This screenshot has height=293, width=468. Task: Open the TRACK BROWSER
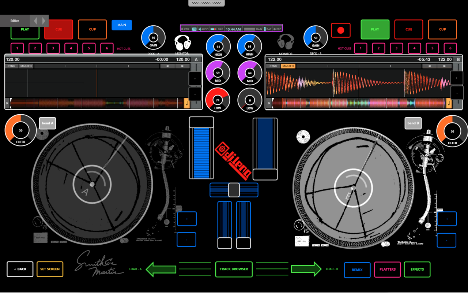pos(234,269)
